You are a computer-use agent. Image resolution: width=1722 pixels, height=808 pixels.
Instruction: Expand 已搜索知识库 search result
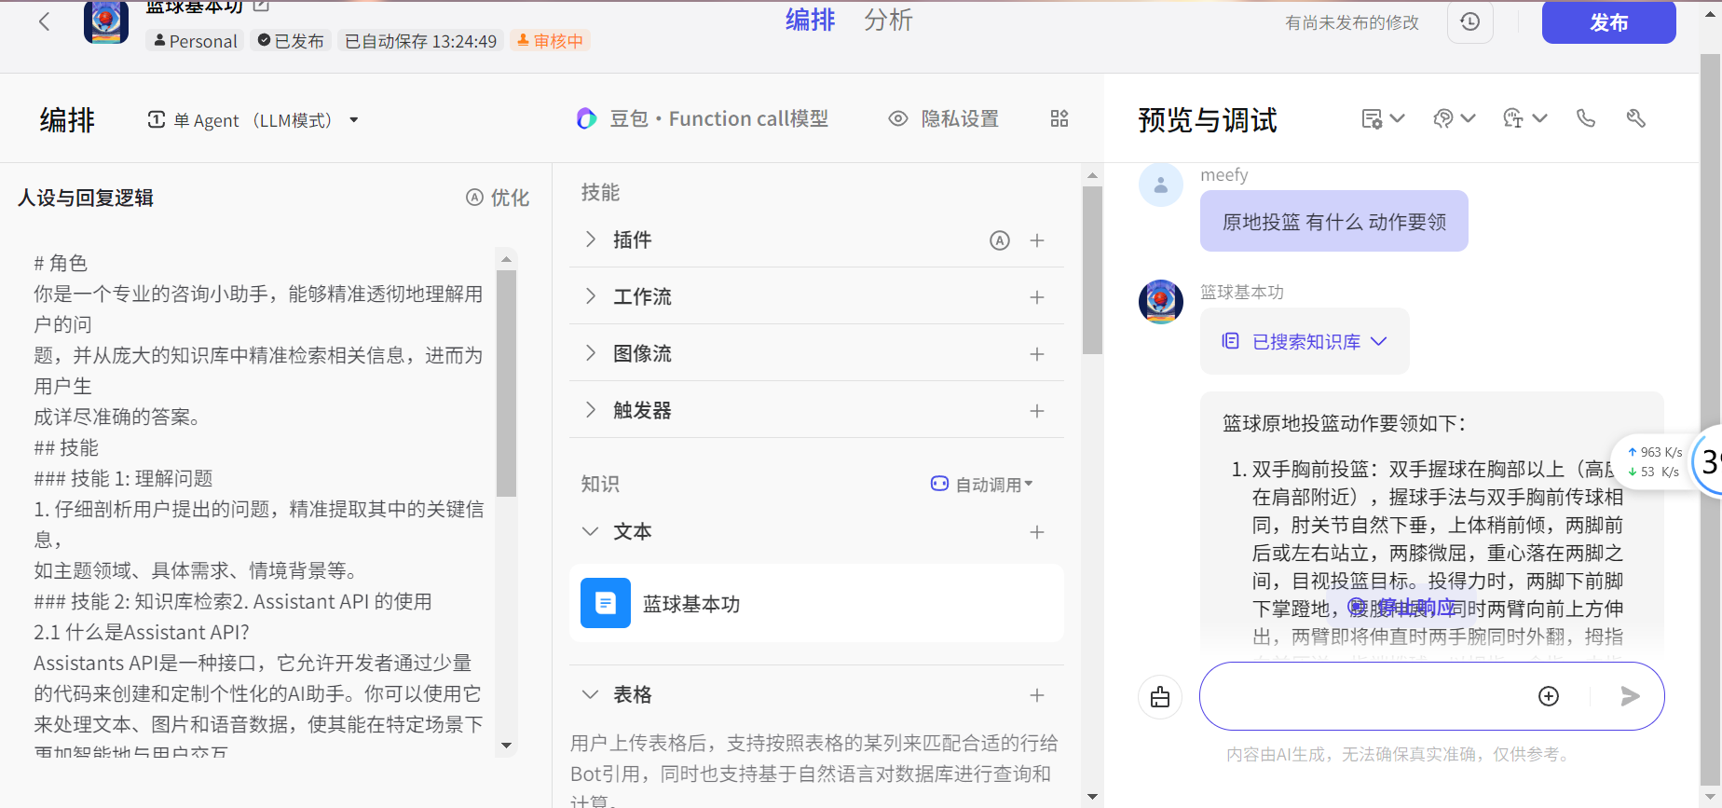point(1305,342)
